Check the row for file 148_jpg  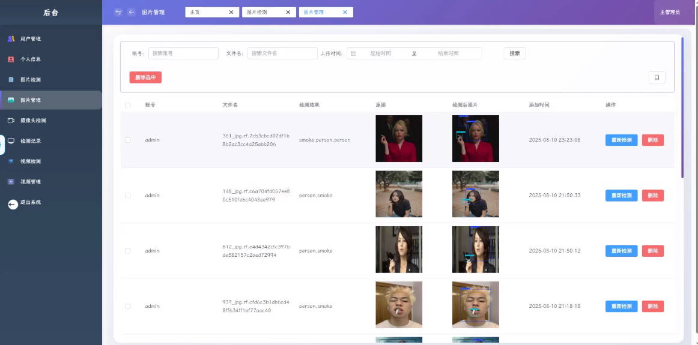click(x=128, y=196)
